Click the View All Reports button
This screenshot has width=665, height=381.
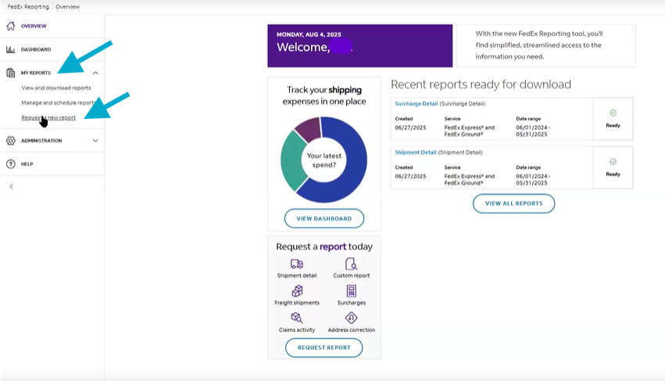click(513, 203)
